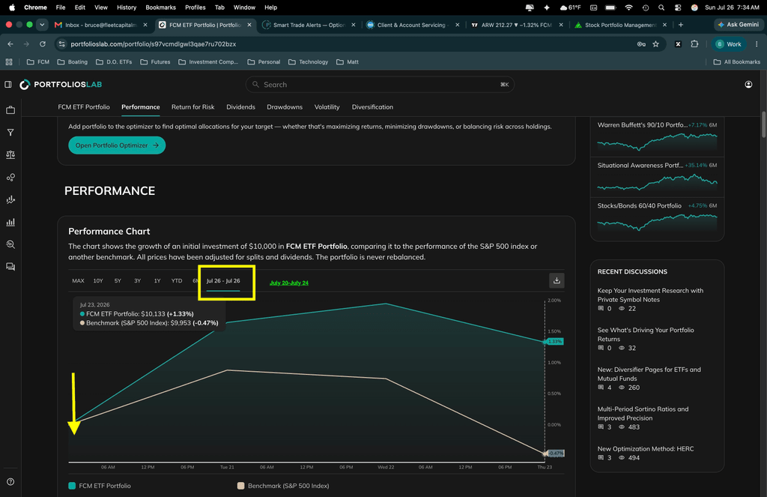Collapse the PortfoliosLab sidebar panel icon

(8, 85)
